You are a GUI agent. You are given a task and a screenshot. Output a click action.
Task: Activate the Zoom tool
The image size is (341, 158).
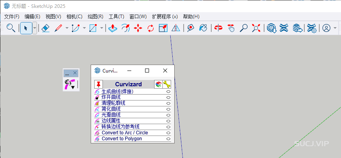pyautogui.click(x=244, y=28)
